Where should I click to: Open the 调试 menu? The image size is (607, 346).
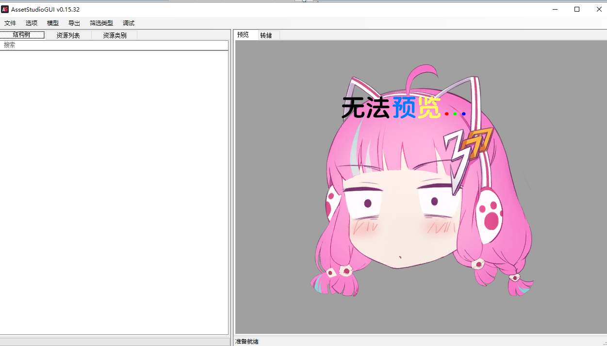pyautogui.click(x=129, y=23)
